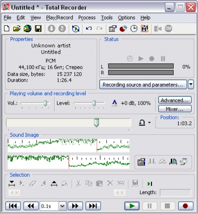Click the copy icon in Selection
Viewport: 198px width, 214px height.
[x=89, y=183]
